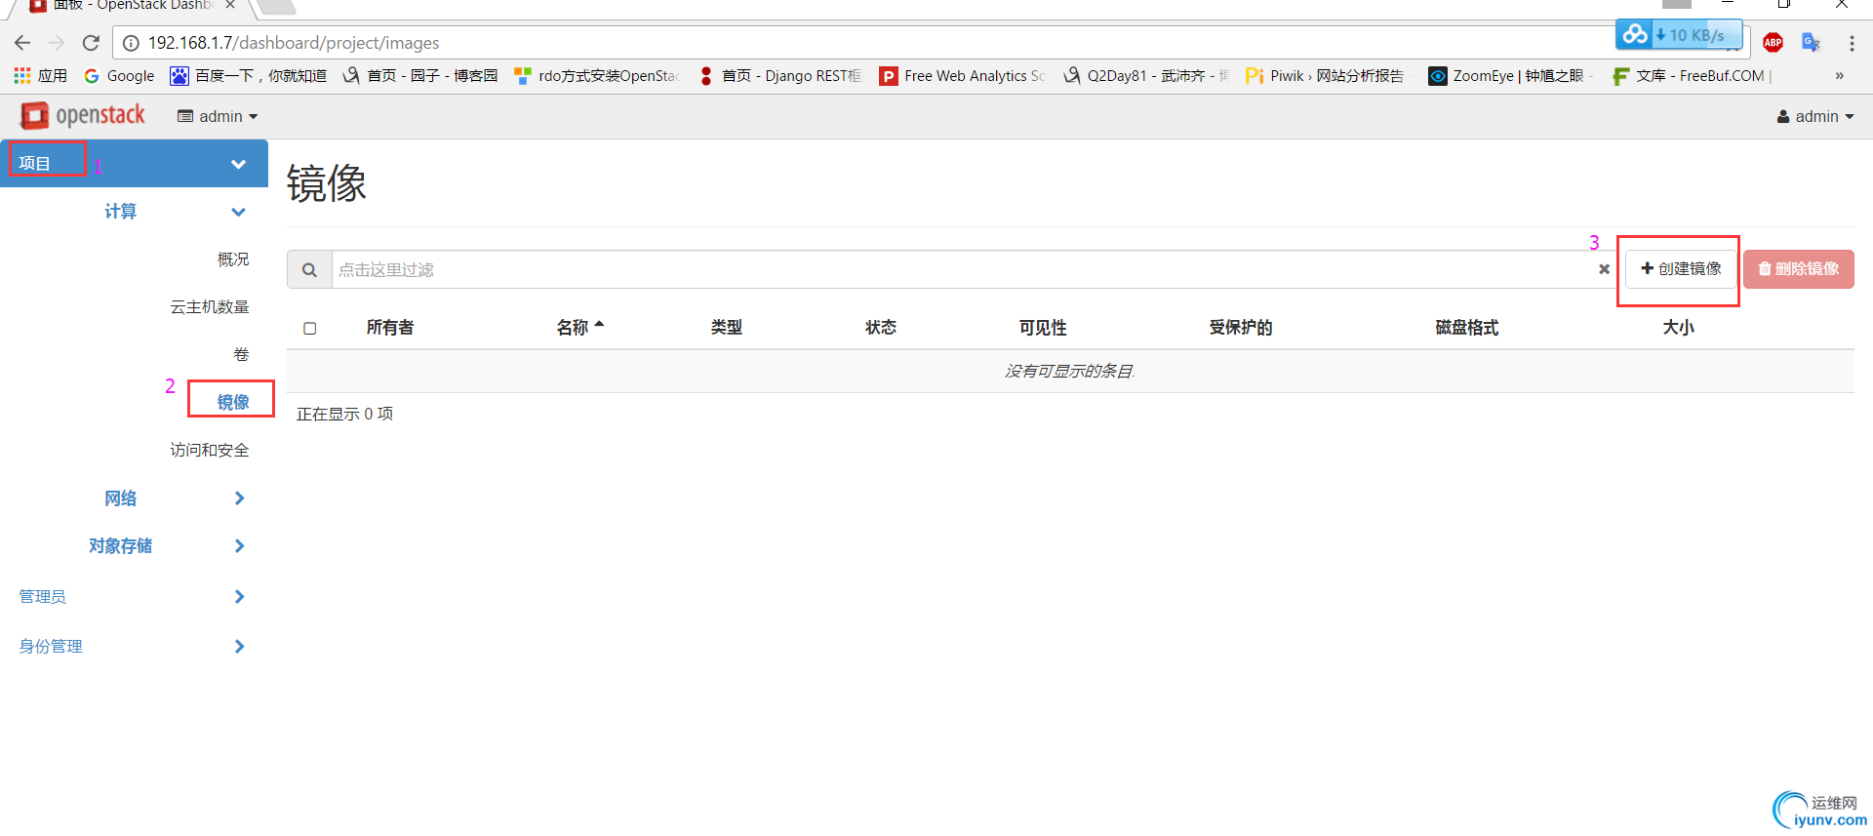Open the Baidu cloud download speed widget
Image resolution: width=1873 pixels, height=836 pixels.
coord(1679,34)
